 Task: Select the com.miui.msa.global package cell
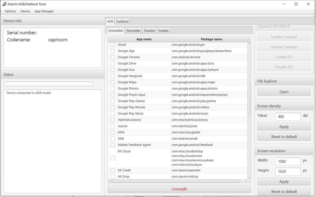(x=209, y=132)
